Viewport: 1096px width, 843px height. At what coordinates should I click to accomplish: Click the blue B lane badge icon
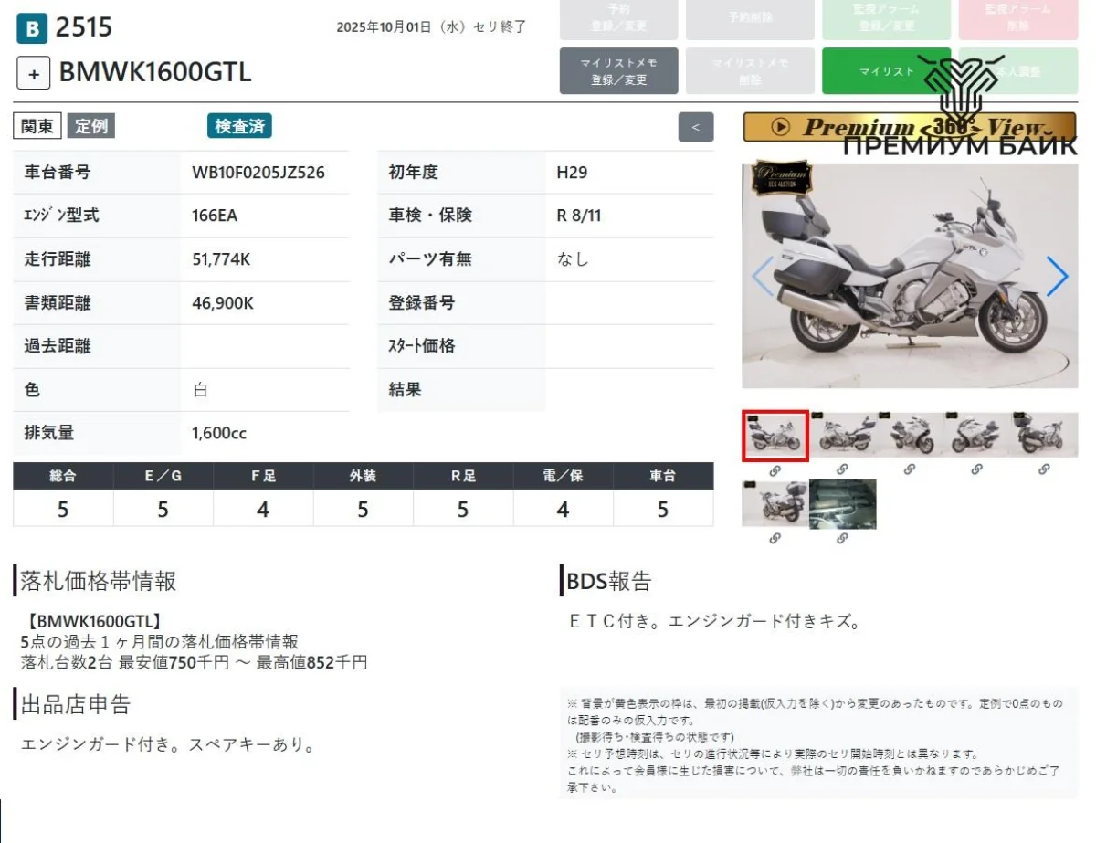point(32,29)
